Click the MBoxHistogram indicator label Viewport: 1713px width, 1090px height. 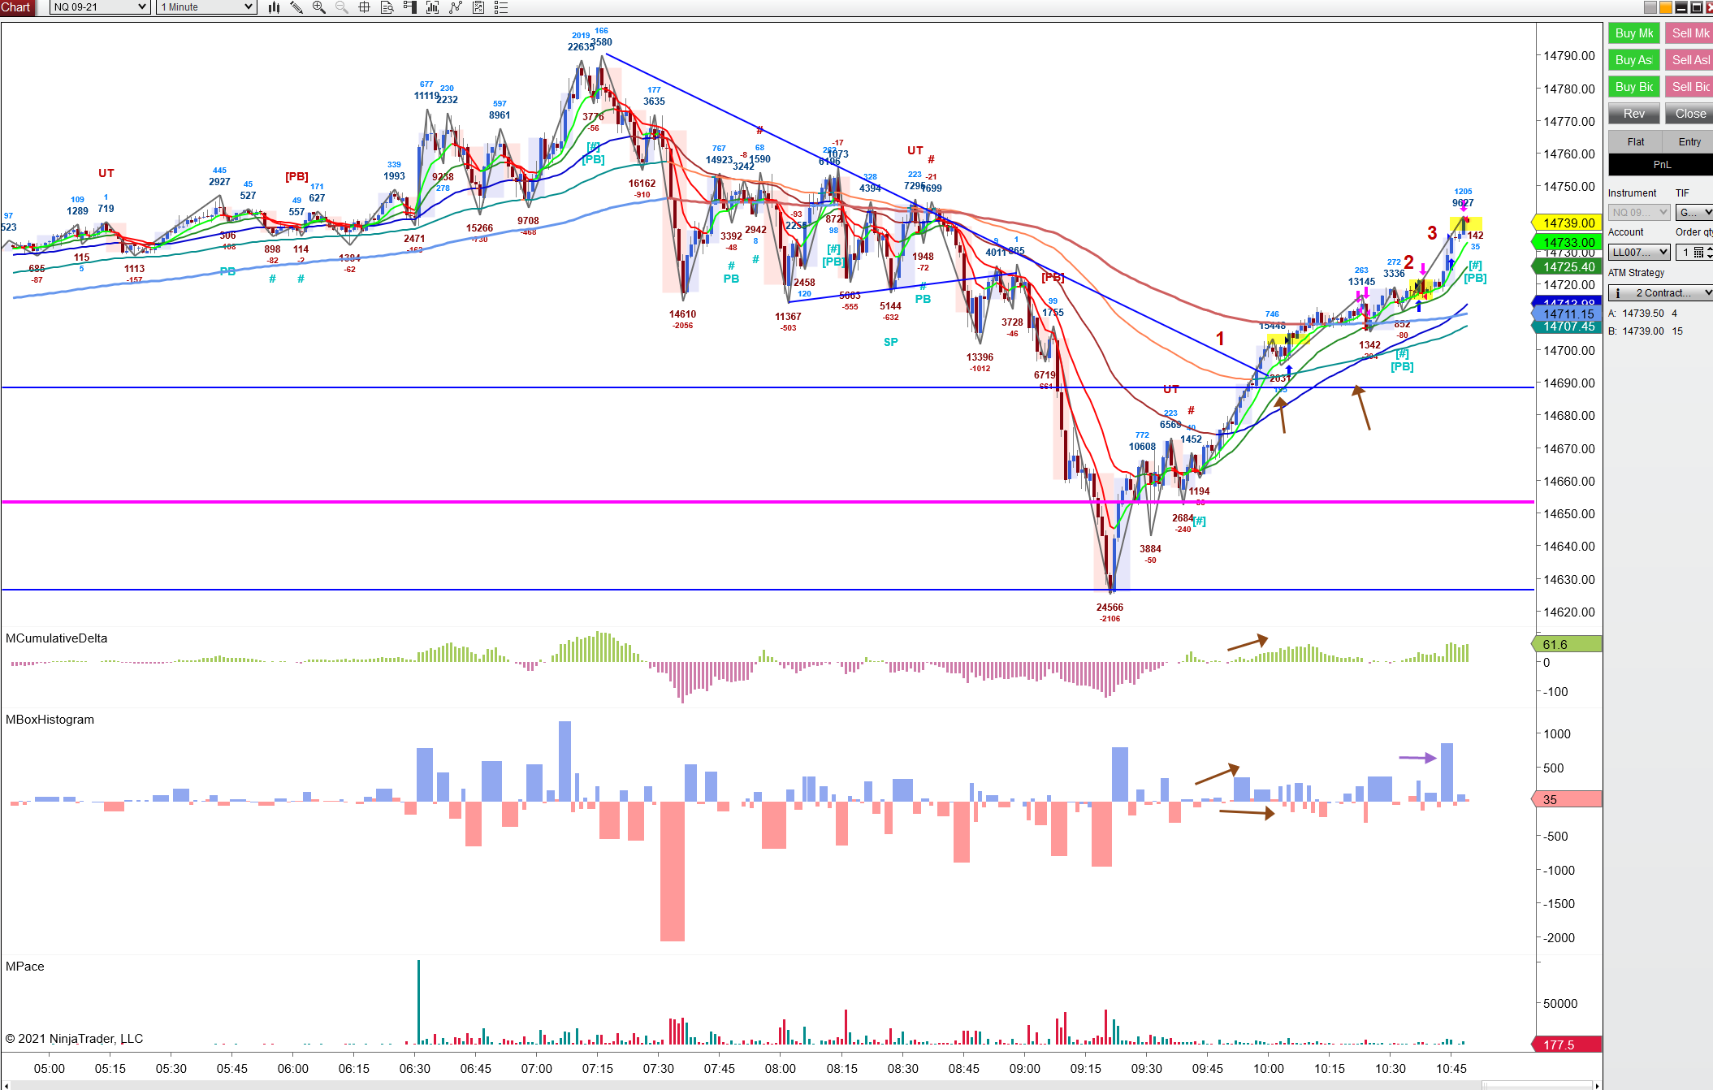(50, 720)
